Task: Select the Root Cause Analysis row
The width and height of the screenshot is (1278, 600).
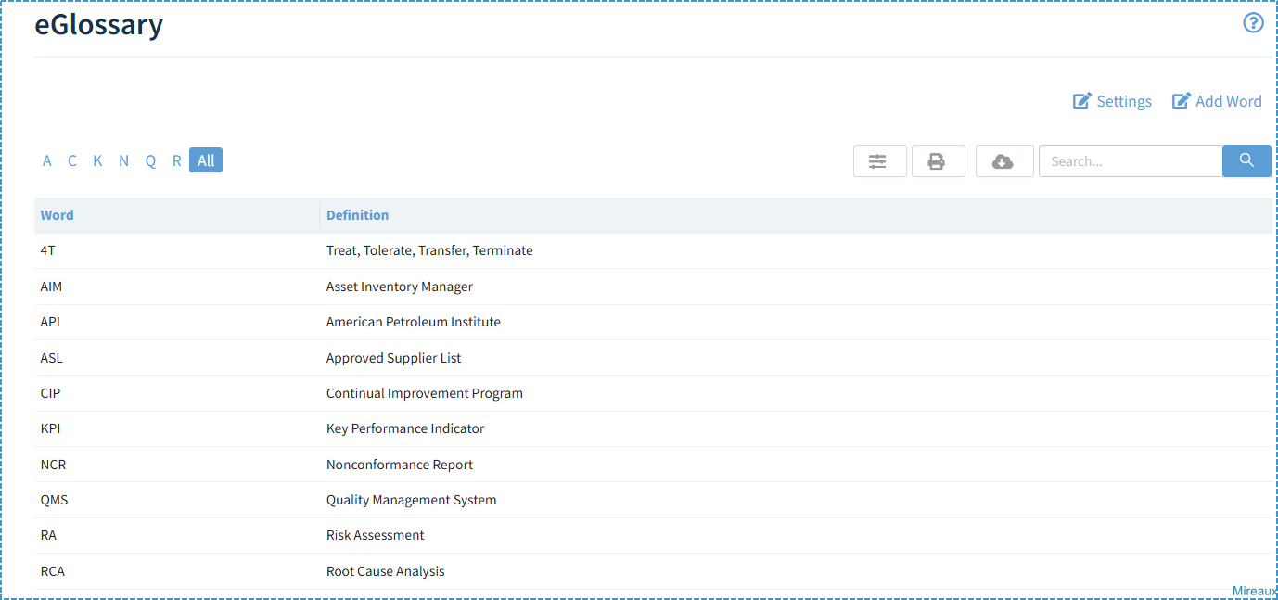Action: coord(653,571)
